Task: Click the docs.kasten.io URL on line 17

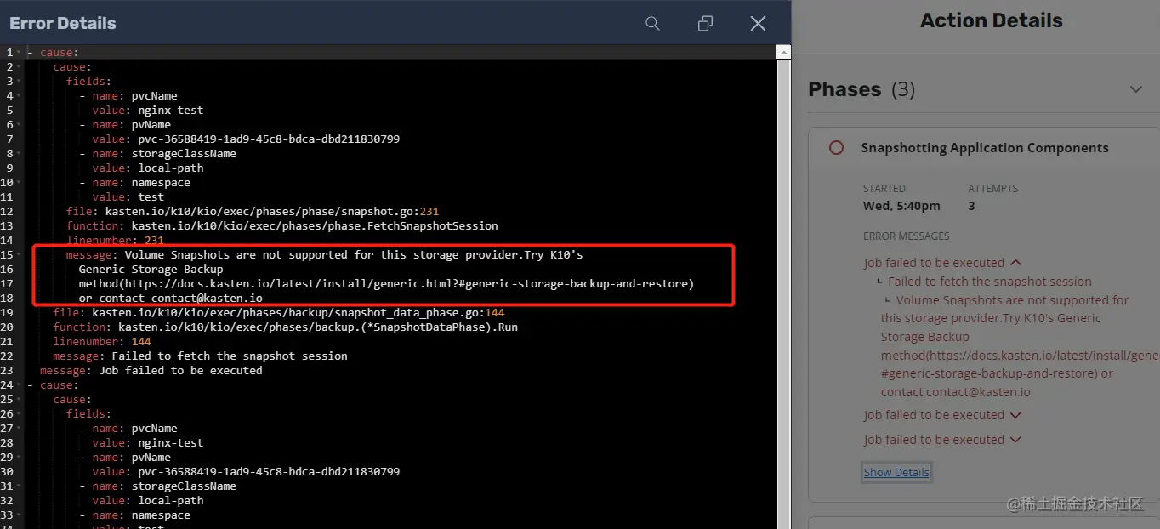Action: (407, 284)
